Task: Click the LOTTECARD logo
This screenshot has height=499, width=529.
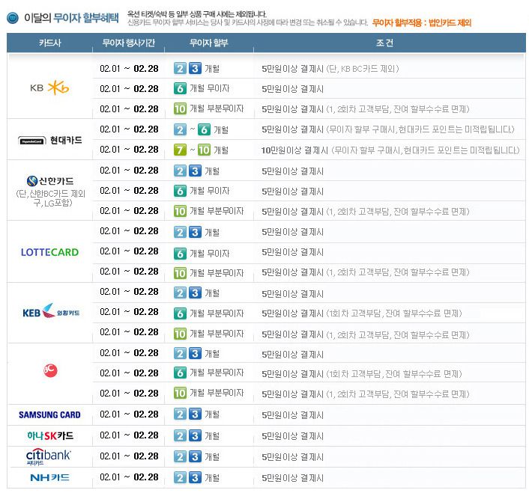Action: [x=49, y=252]
